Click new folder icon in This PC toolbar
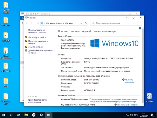 (x=31, y=14)
